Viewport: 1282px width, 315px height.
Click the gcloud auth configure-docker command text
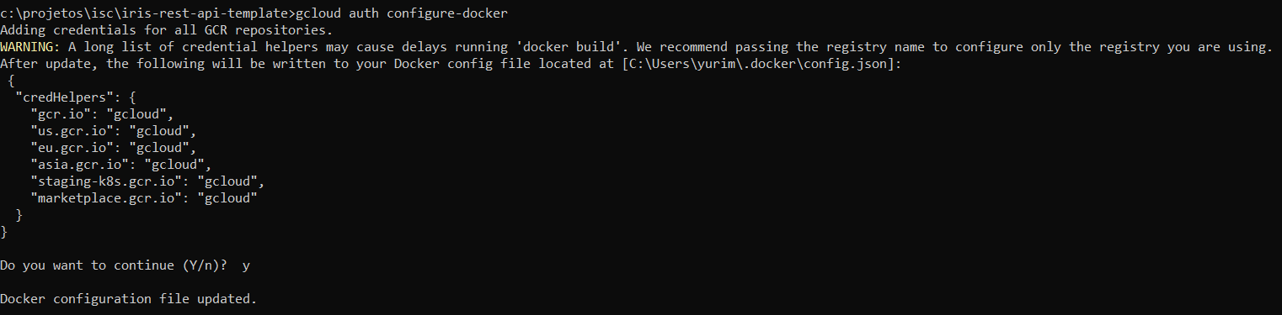coord(401,13)
